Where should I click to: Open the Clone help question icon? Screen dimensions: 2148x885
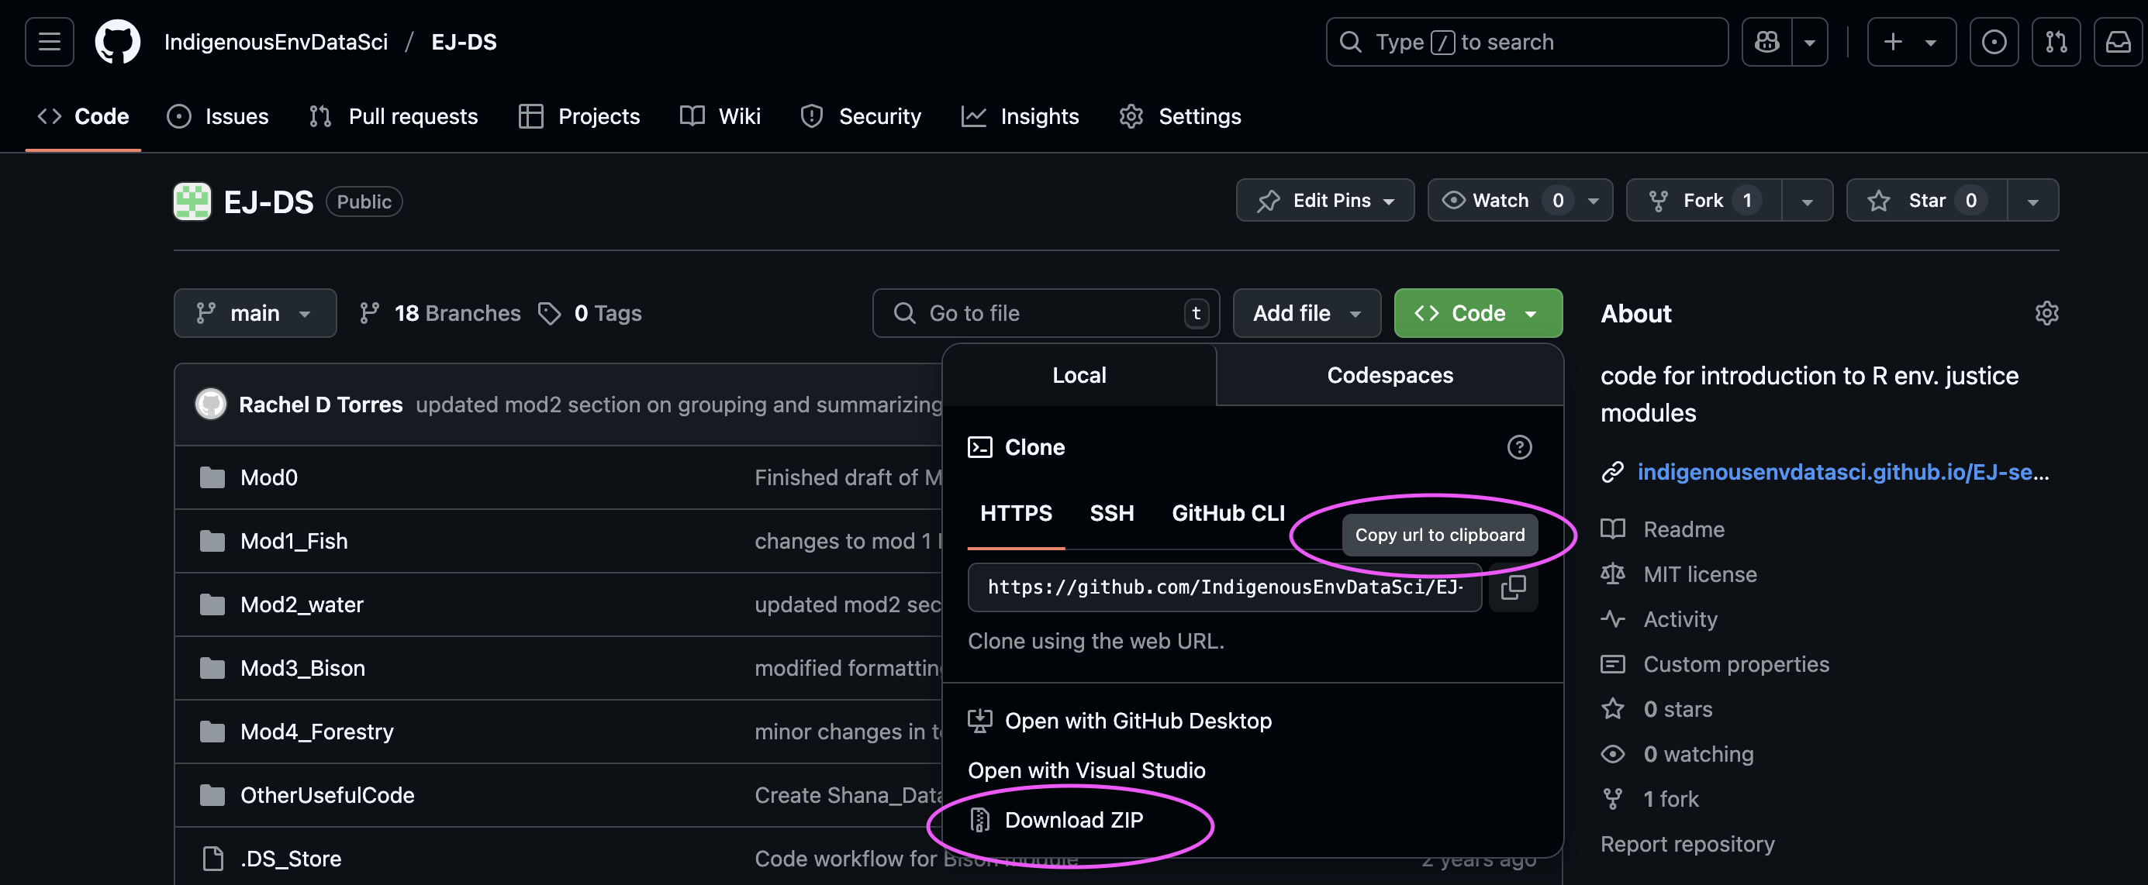(1519, 446)
